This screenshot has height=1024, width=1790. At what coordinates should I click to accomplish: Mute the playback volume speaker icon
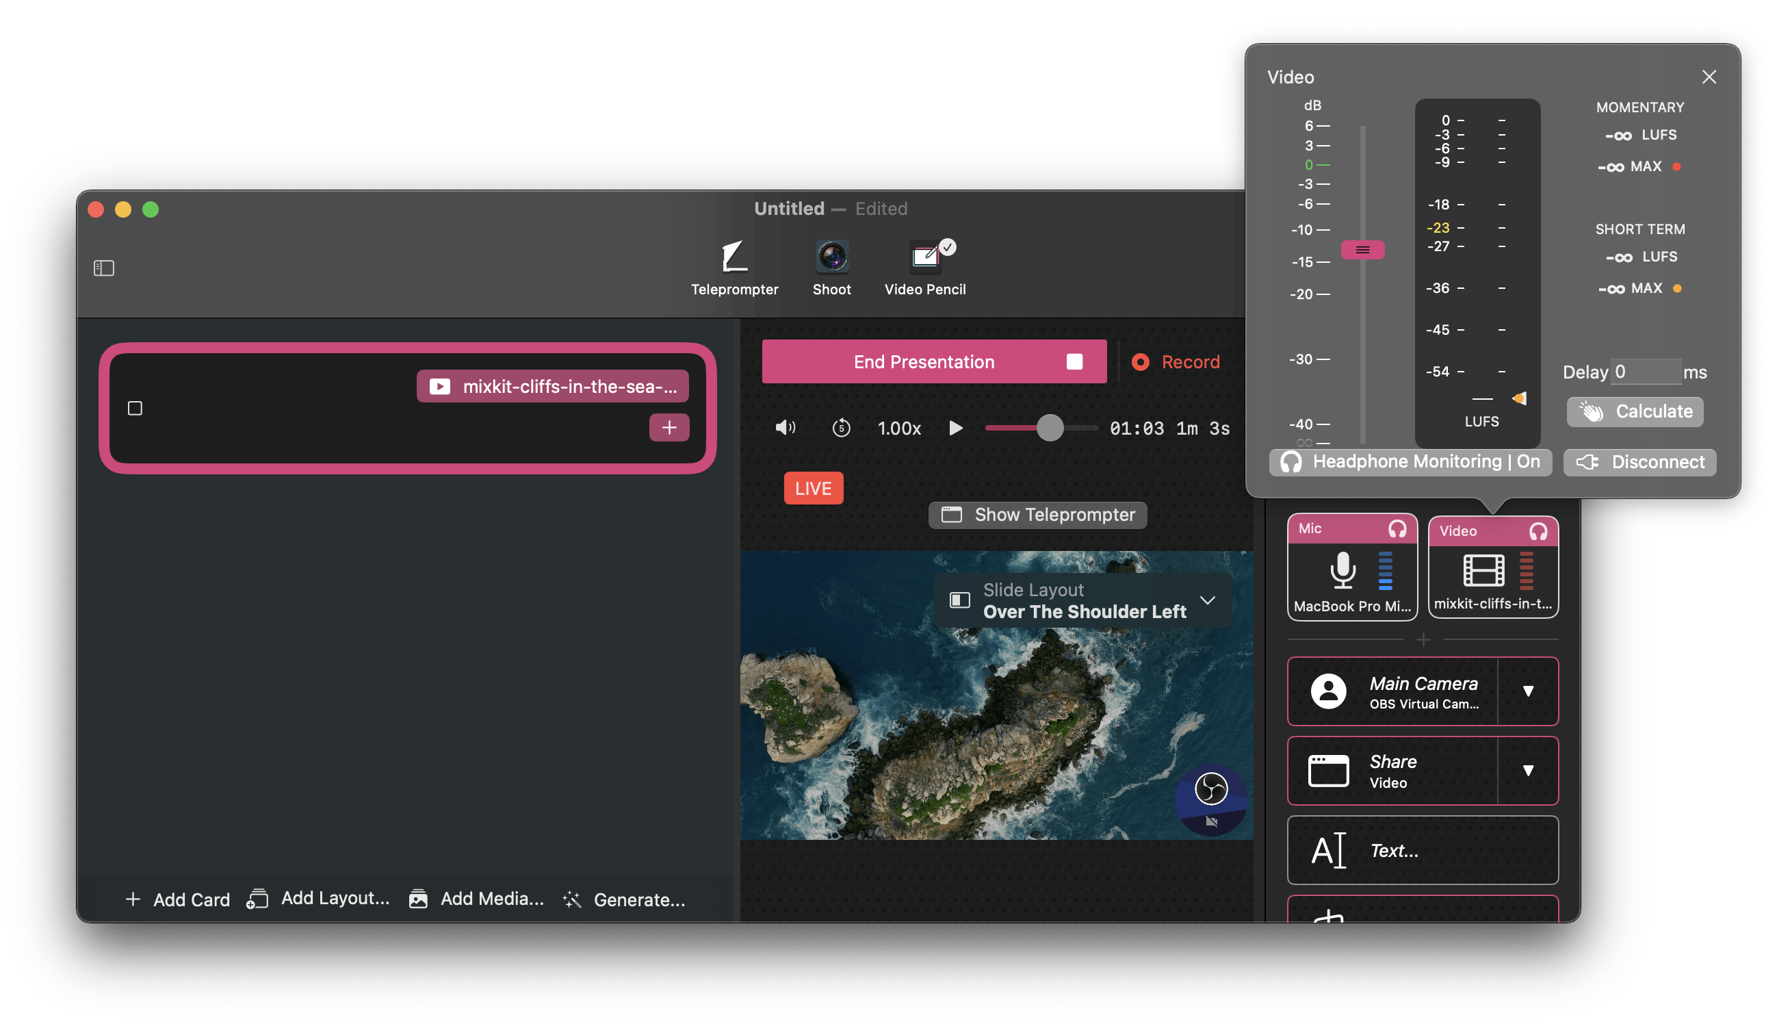point(785,428)
